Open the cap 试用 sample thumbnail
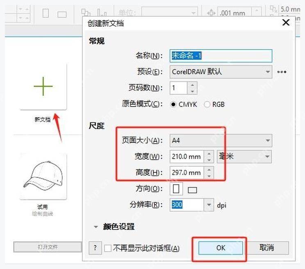The width and height of the screenshot is (305, 269). click(x=43, y=176)
